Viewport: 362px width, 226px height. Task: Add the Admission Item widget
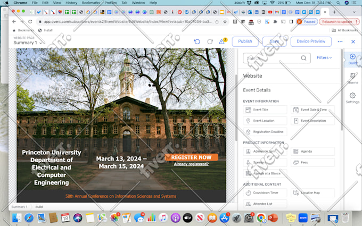coord(265,152)
